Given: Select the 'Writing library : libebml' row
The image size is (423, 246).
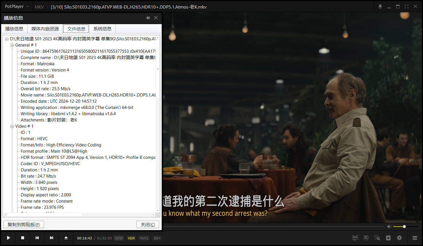Looking at the screenshot, I should coord(68,114).
